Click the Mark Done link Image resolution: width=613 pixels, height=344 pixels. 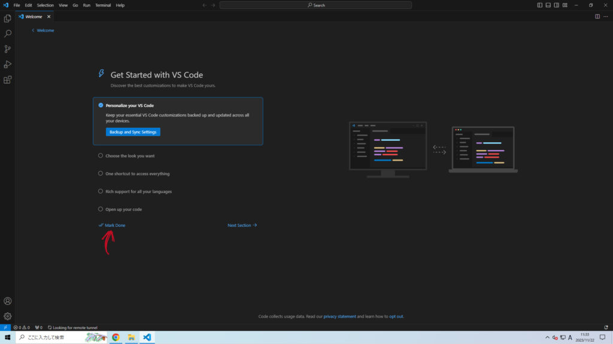pyautogui.click(x=112, y=225)
